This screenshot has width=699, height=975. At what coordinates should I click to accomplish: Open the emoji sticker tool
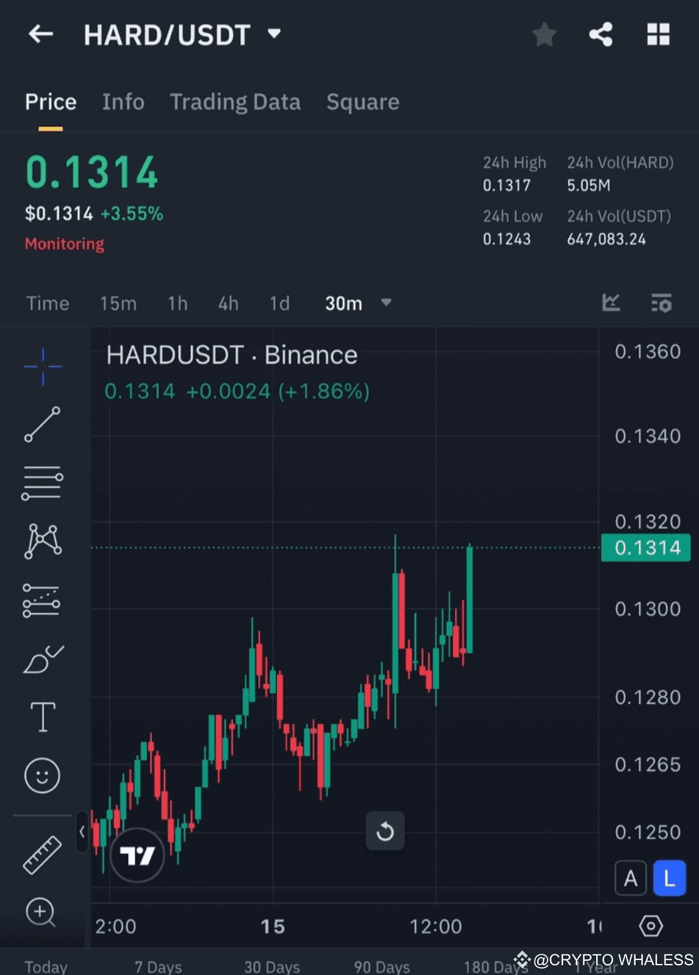[41, 775]
